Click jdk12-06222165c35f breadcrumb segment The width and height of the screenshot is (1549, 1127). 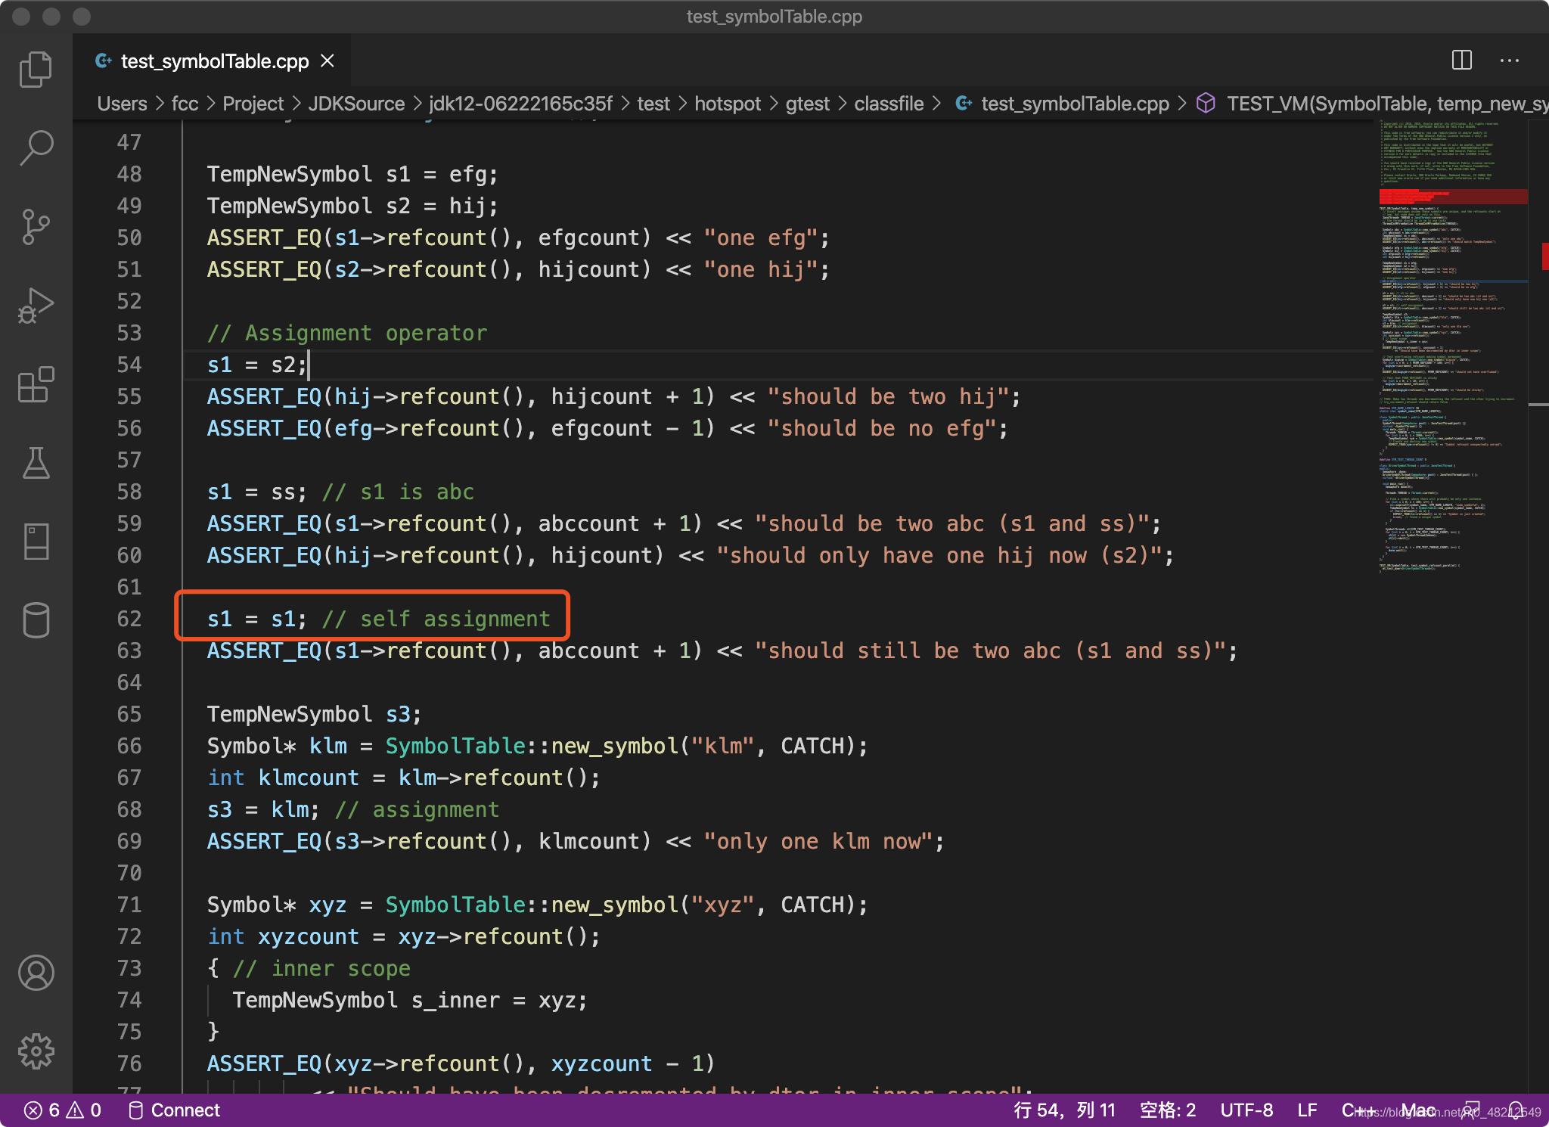(520, 104)
